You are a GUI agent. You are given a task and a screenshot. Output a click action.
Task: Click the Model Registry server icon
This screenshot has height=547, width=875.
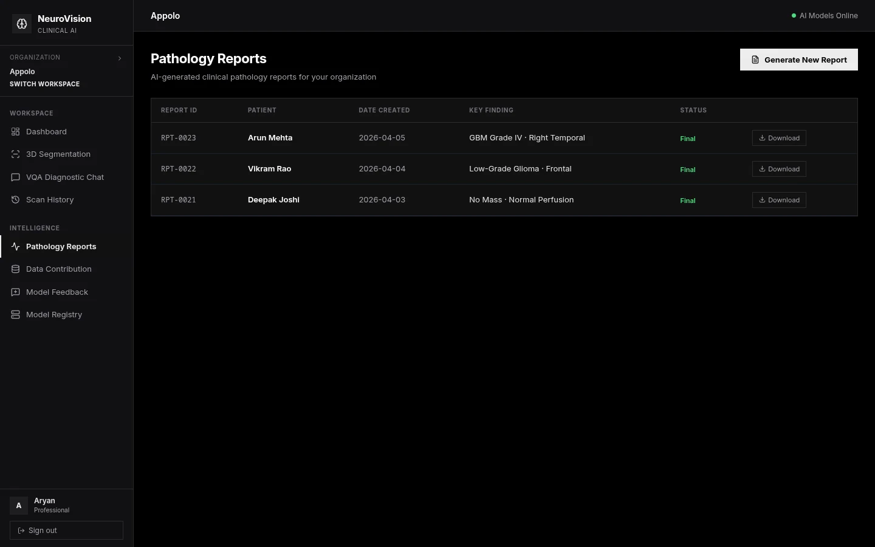(16, 315)
